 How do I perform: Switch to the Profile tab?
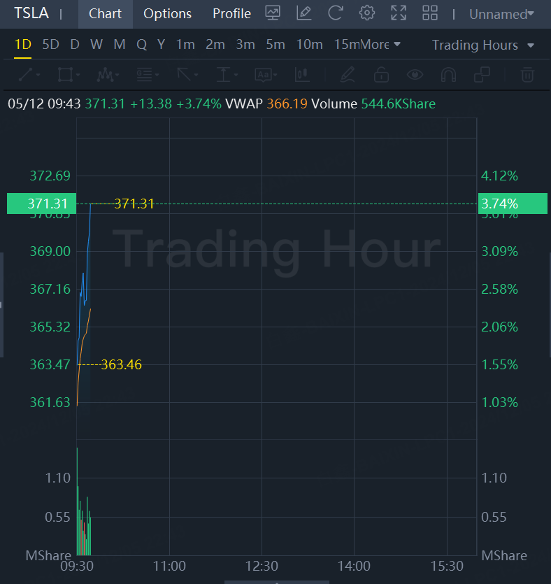231,14
